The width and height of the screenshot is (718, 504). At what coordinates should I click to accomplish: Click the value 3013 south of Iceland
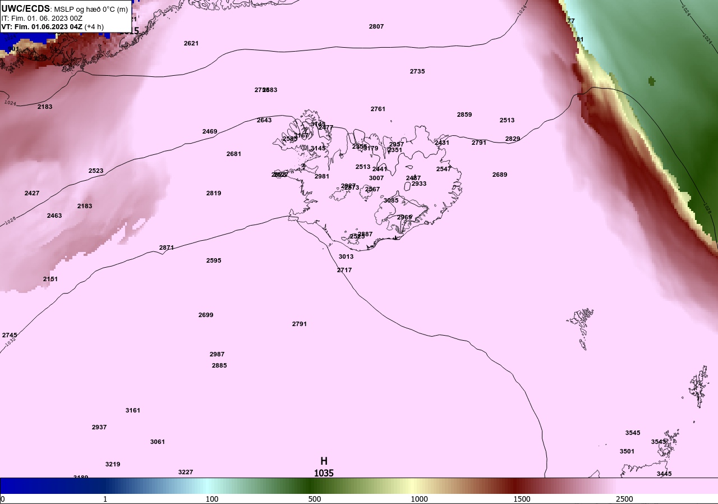(346, 256)
